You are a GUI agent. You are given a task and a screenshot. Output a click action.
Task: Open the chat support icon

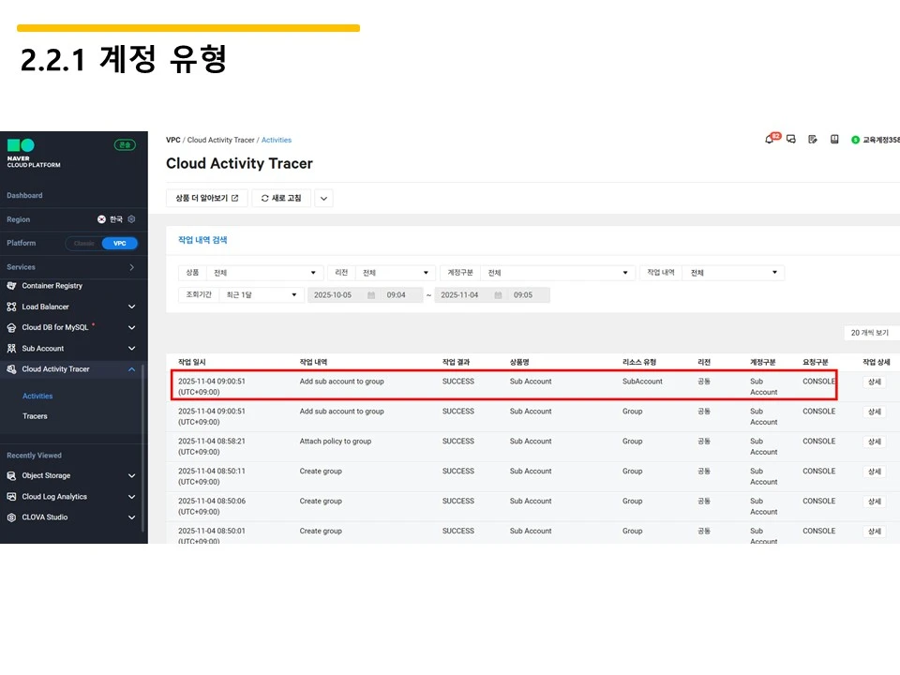click(x=791, y=139)
